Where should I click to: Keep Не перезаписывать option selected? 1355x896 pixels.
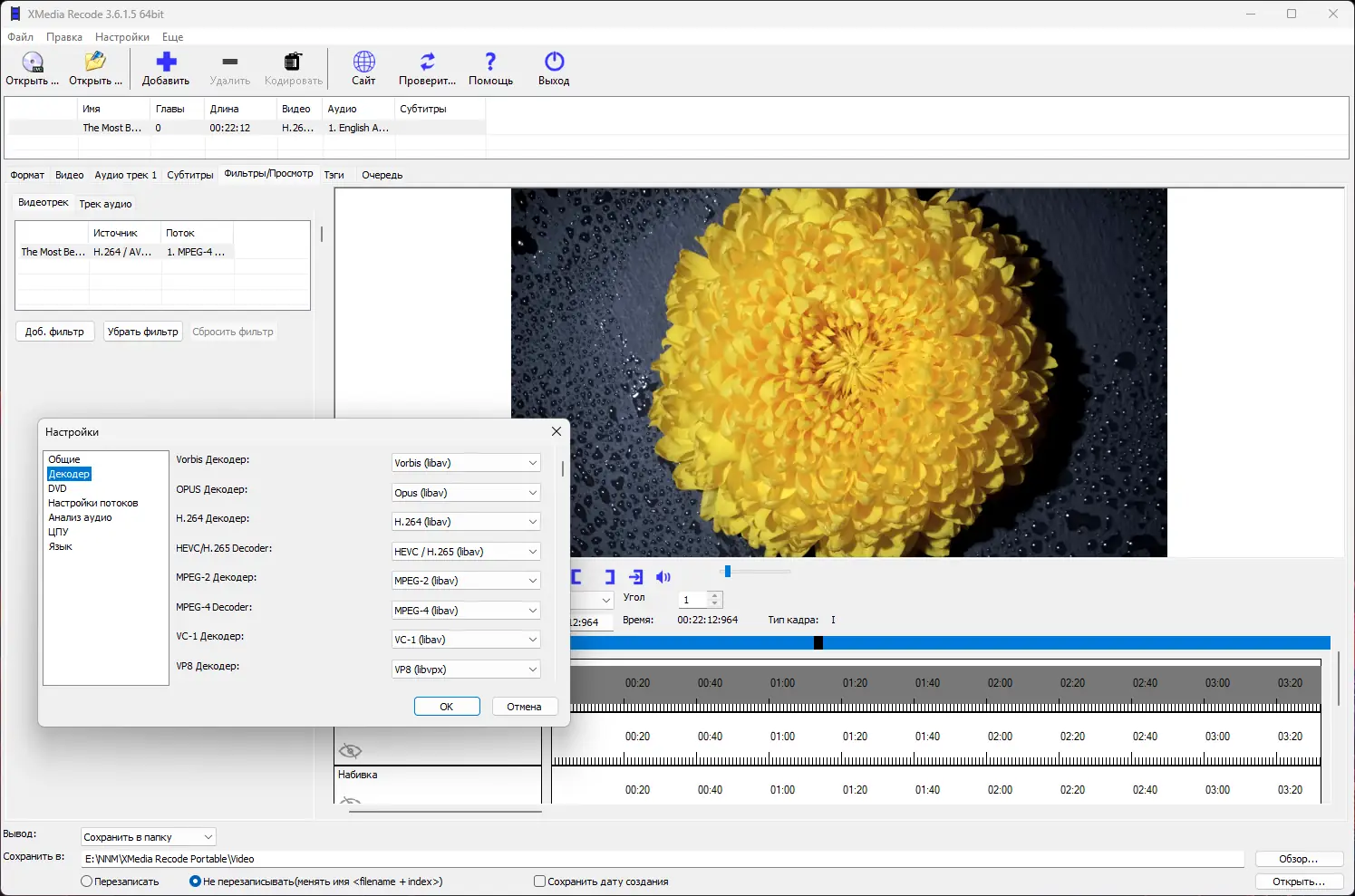195,881
